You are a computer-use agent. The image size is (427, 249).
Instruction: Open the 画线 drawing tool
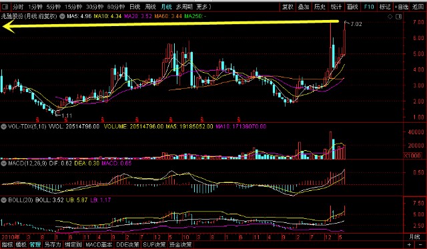click(352, 7)
